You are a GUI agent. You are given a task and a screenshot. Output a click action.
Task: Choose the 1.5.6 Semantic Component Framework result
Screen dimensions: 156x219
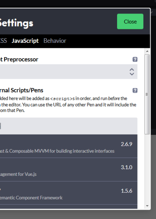pyautogui.click(x=69, y=193)
